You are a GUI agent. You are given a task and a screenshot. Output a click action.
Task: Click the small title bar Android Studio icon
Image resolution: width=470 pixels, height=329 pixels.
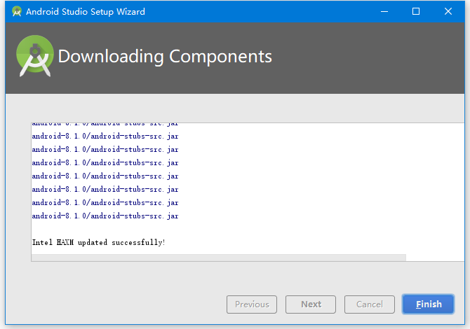point(16,11)
